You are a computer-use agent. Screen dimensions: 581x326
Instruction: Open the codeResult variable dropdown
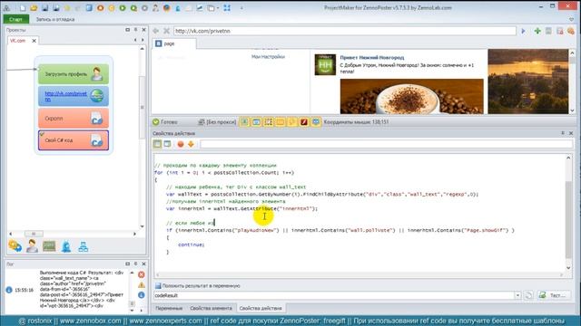pyautogui.click(x=517, y=295)
